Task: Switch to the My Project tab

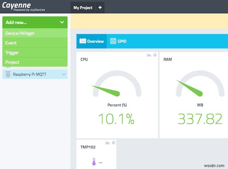Action: (x=83, y=7)
